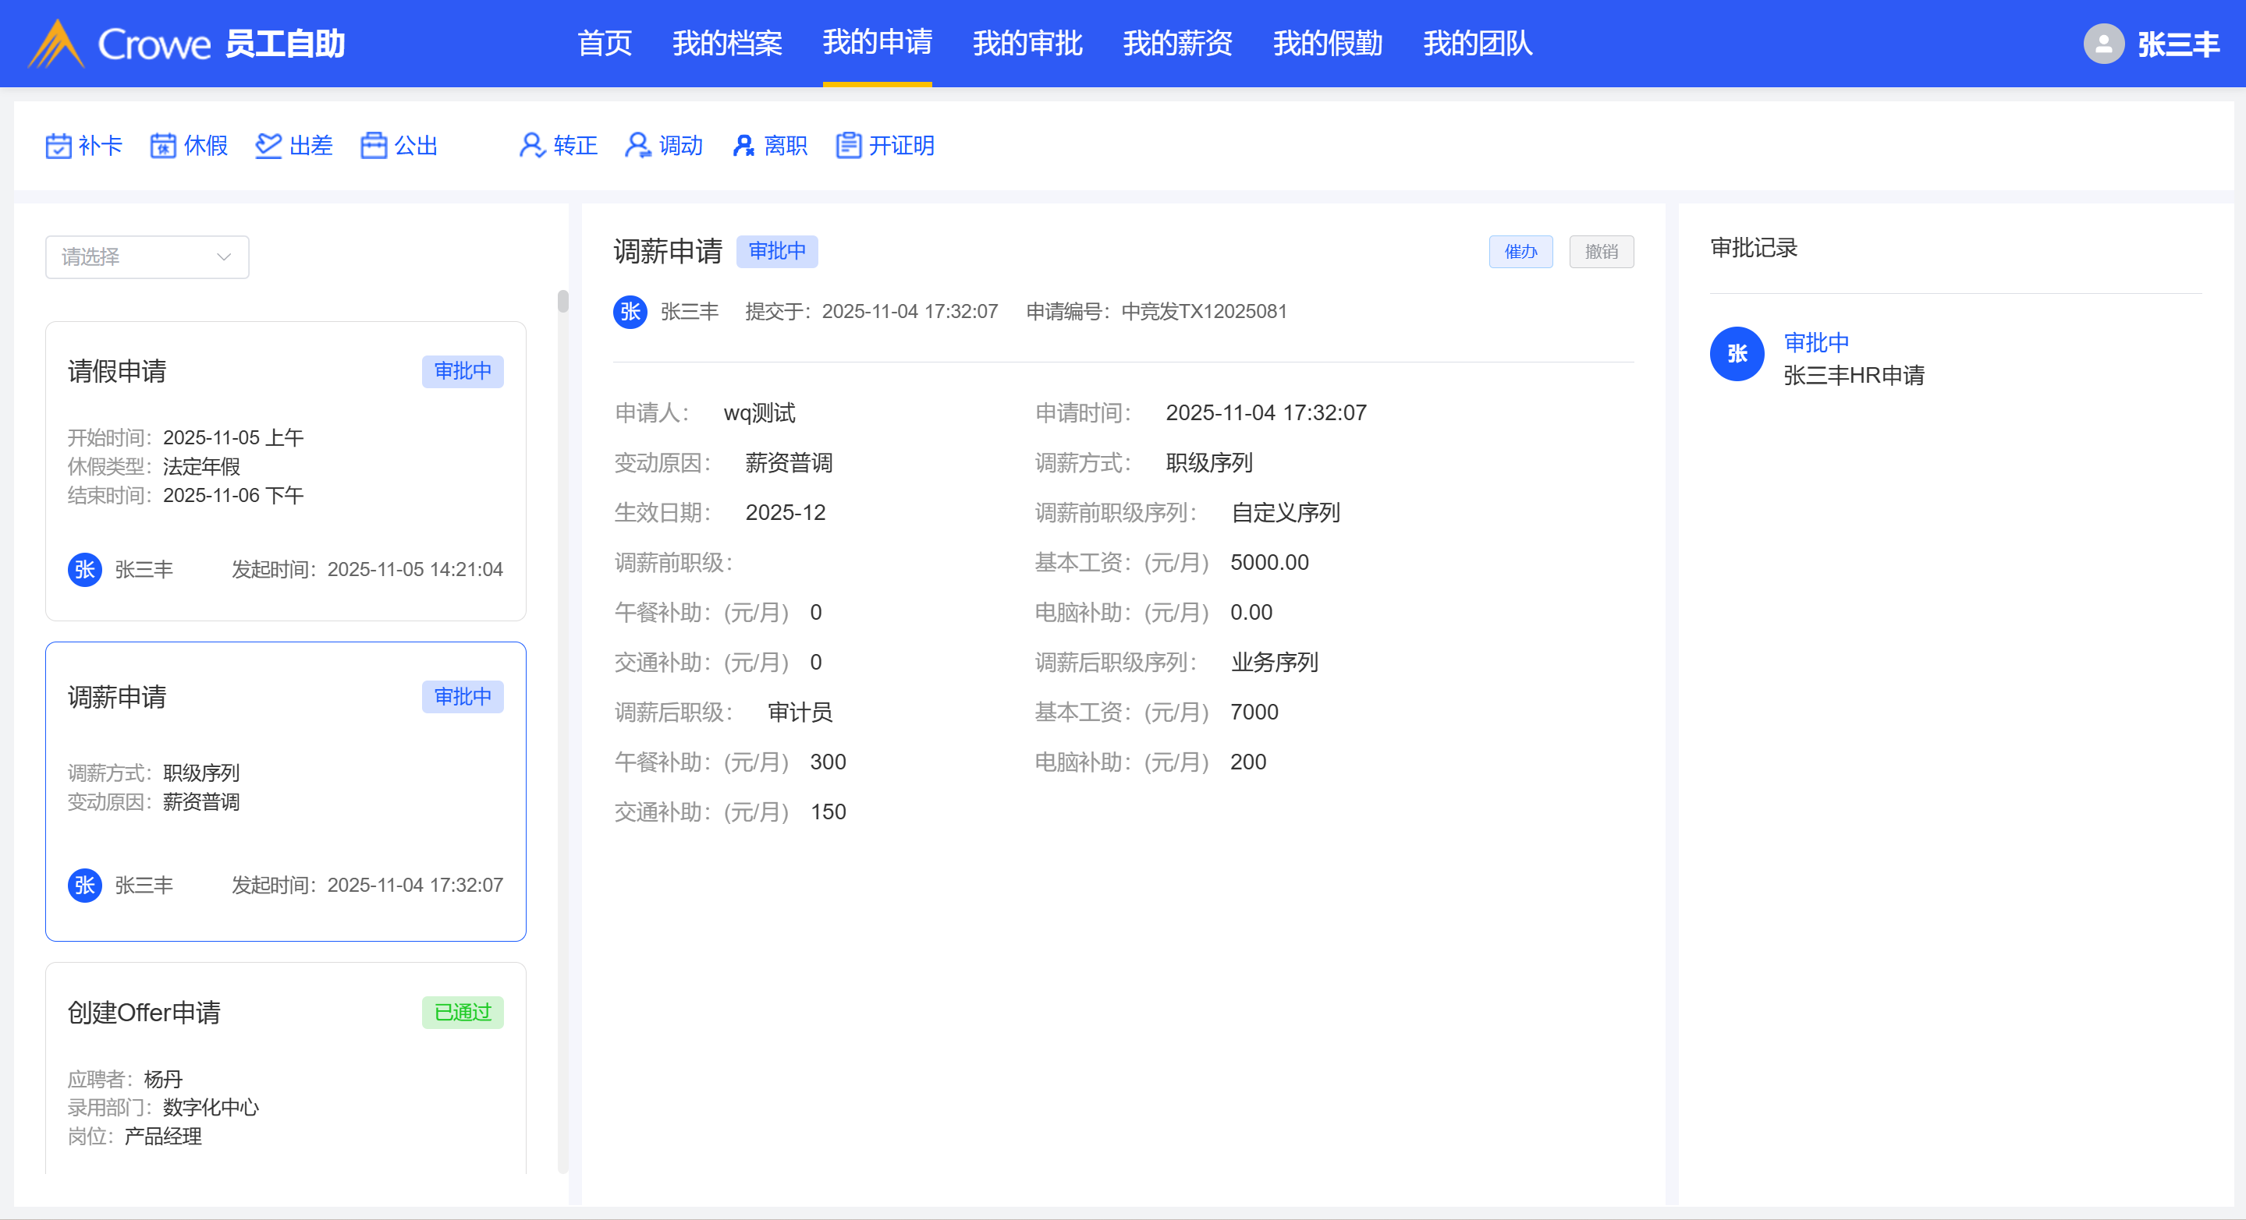Click the 转正 person icon
The width and height of the screenshot is (2246, 1220).
coord(532,146)
